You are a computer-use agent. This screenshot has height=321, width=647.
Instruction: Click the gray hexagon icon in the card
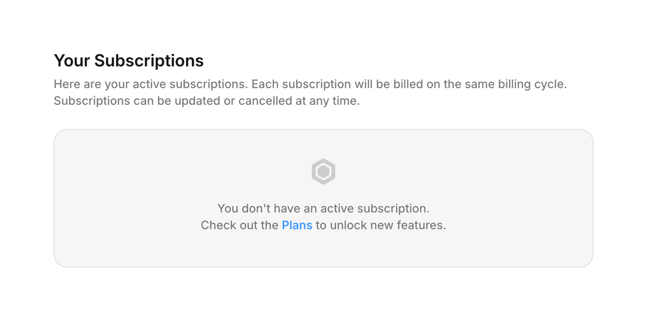323,172
